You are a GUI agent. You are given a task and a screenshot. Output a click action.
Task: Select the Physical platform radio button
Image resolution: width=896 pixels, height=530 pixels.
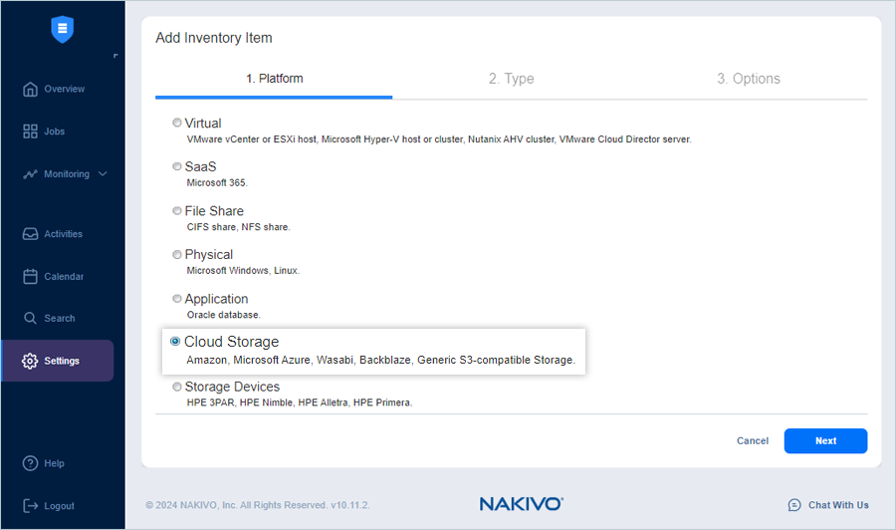tap(177, 254)
